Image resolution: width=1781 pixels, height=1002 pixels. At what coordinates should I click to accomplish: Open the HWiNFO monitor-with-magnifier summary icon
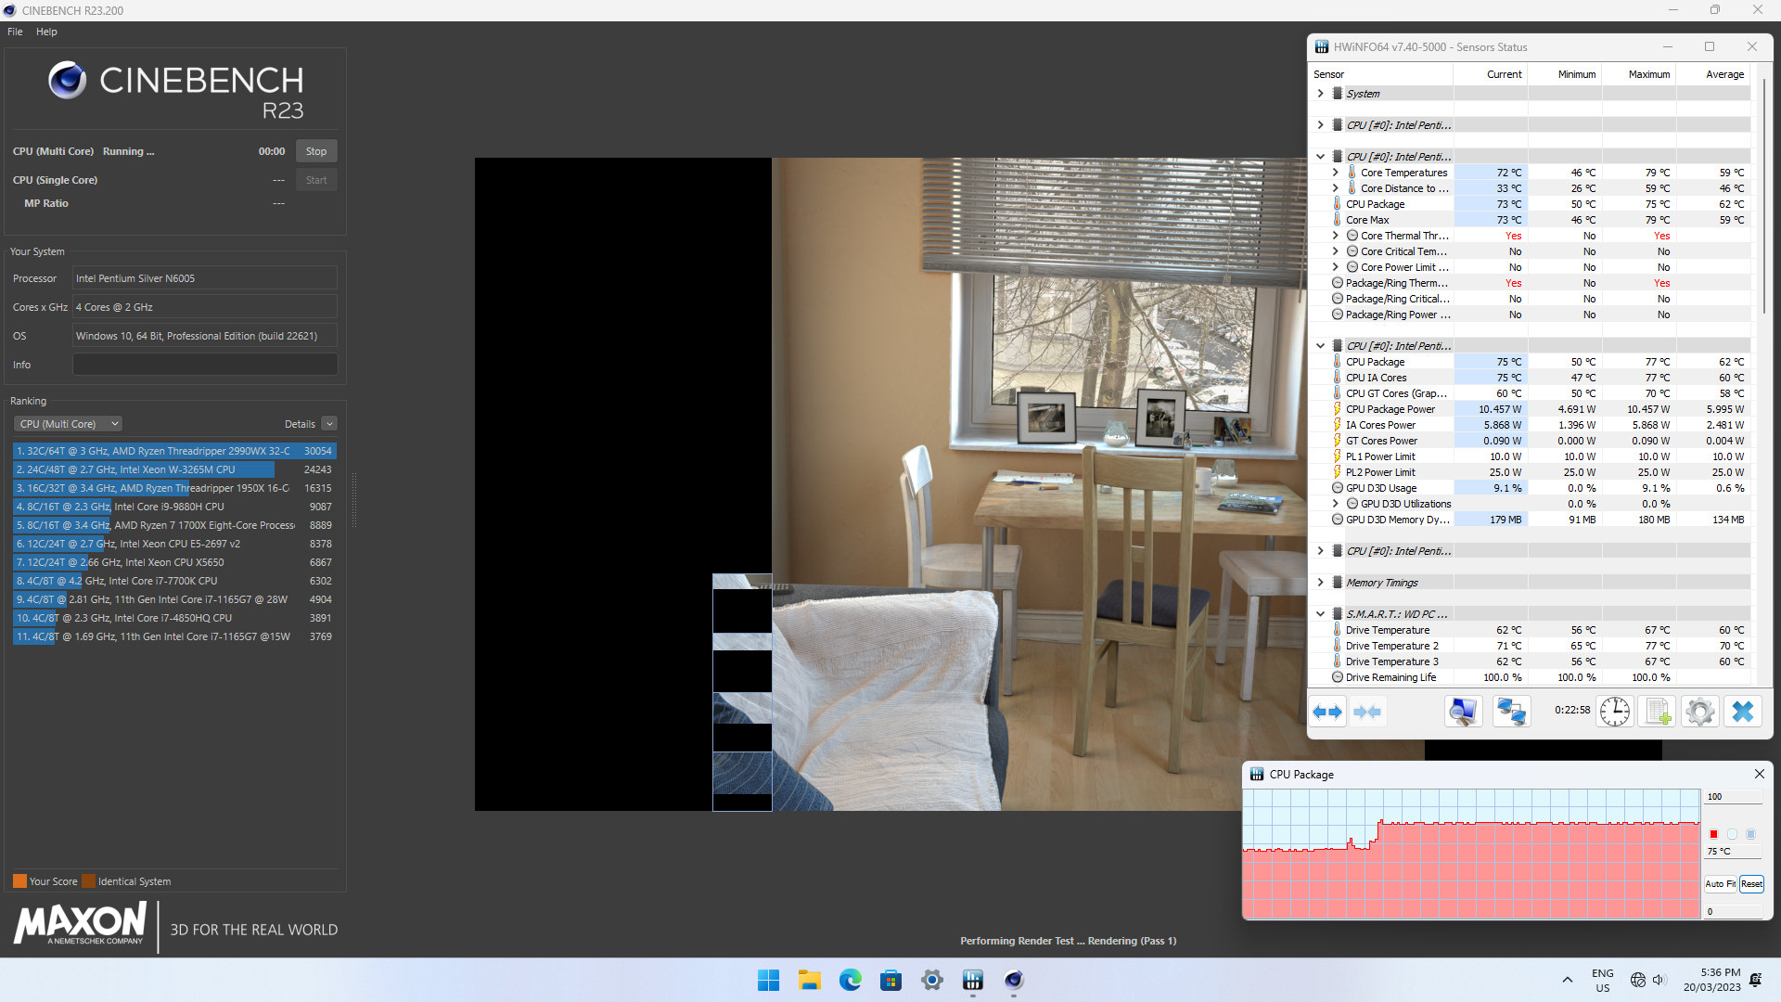pyautogui.click(x=1463, y=712)
